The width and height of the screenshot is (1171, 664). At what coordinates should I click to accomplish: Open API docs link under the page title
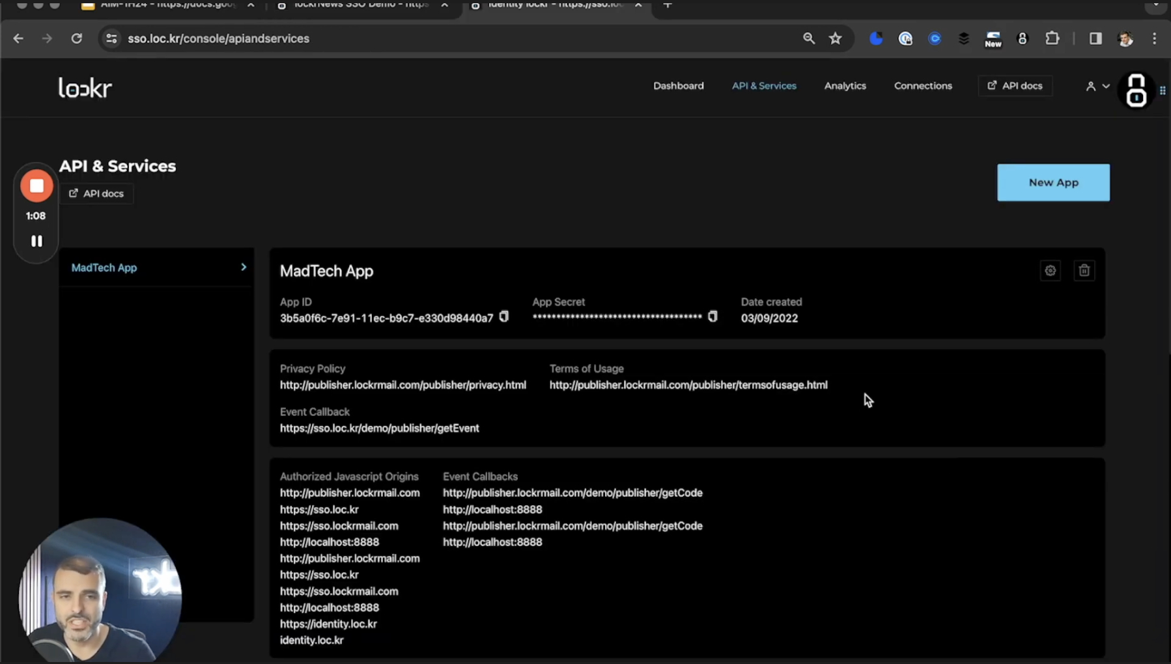point(96,193)
